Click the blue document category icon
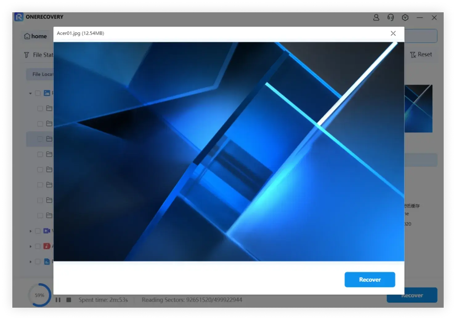This screenshot has height=320, width=456. pos(47,262)
